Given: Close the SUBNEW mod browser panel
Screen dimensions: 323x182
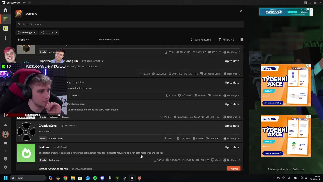Looking at the screenshot, I should click(241, 11).
